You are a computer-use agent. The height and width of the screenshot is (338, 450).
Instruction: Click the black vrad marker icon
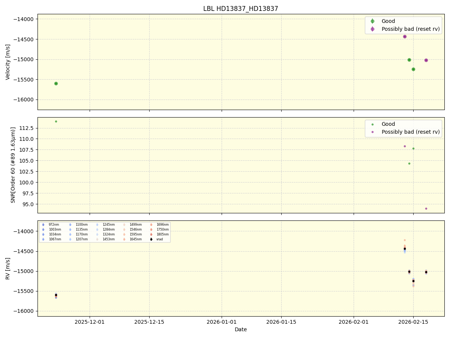[x=151, y=239]
